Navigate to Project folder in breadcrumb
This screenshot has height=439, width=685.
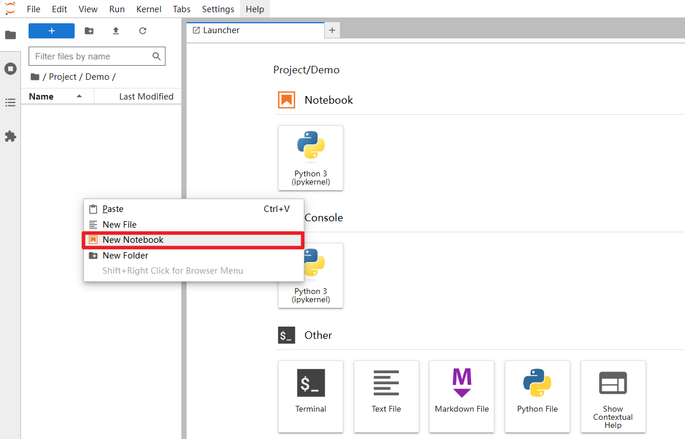pyautogui.click(x=62, y=77)
